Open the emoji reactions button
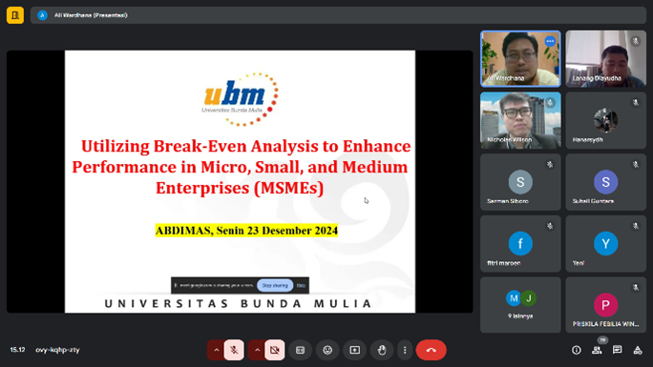Screen dimensions: 653x367 pos(327,350)
